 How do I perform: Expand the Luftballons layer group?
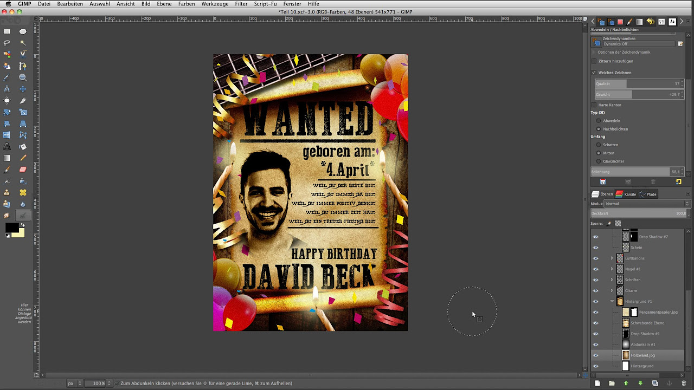pyautogui.click(x=612, y=258)
